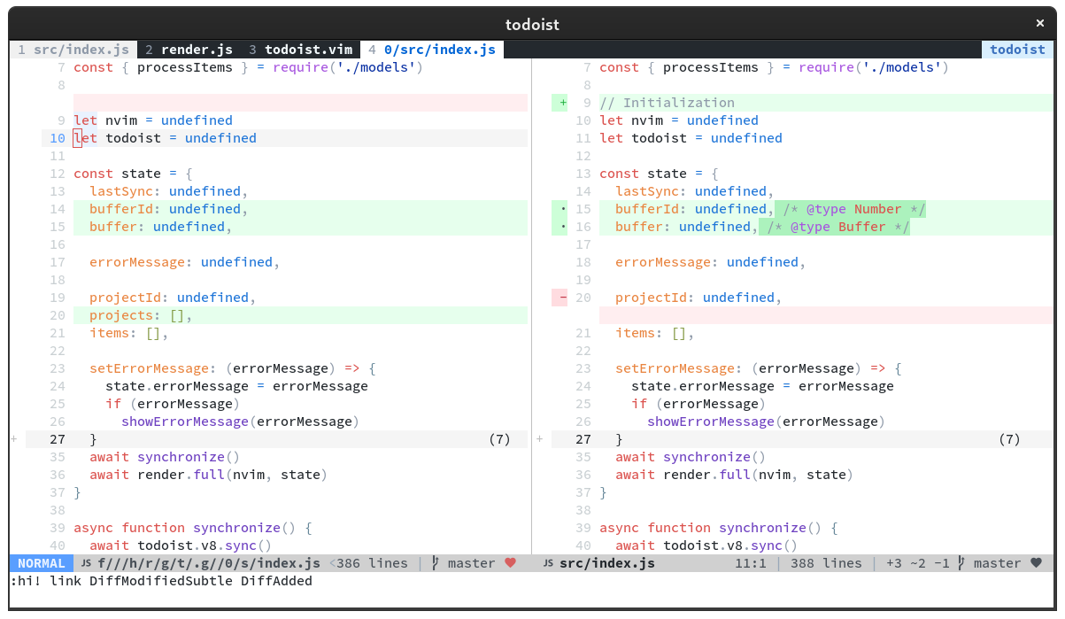Open the todoist tab at top right

(1016, 50)
